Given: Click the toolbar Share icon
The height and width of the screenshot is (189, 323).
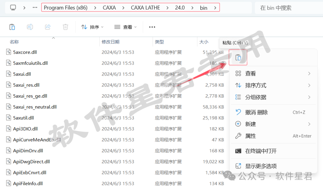Looking at the screenshot, I should click(48, 27).
